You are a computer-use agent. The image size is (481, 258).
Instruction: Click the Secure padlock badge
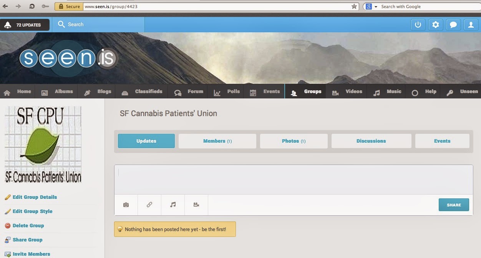tap(69, 7)
